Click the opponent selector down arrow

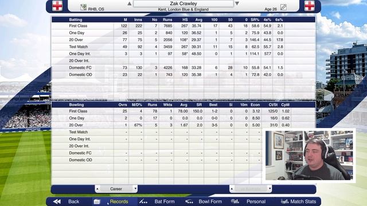point(270,189)
